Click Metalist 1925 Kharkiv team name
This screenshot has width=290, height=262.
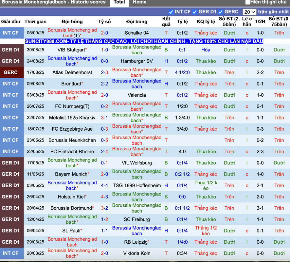click(72, 118)
